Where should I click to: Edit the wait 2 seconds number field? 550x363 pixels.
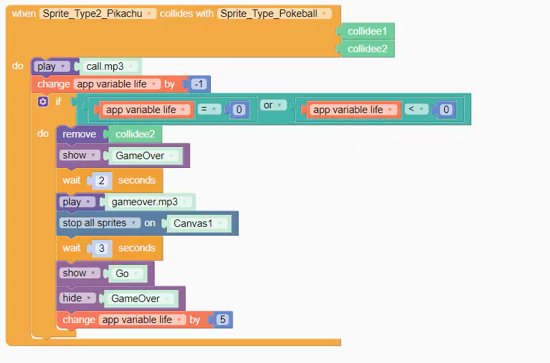pyautogui.click(x=101, y=180)
